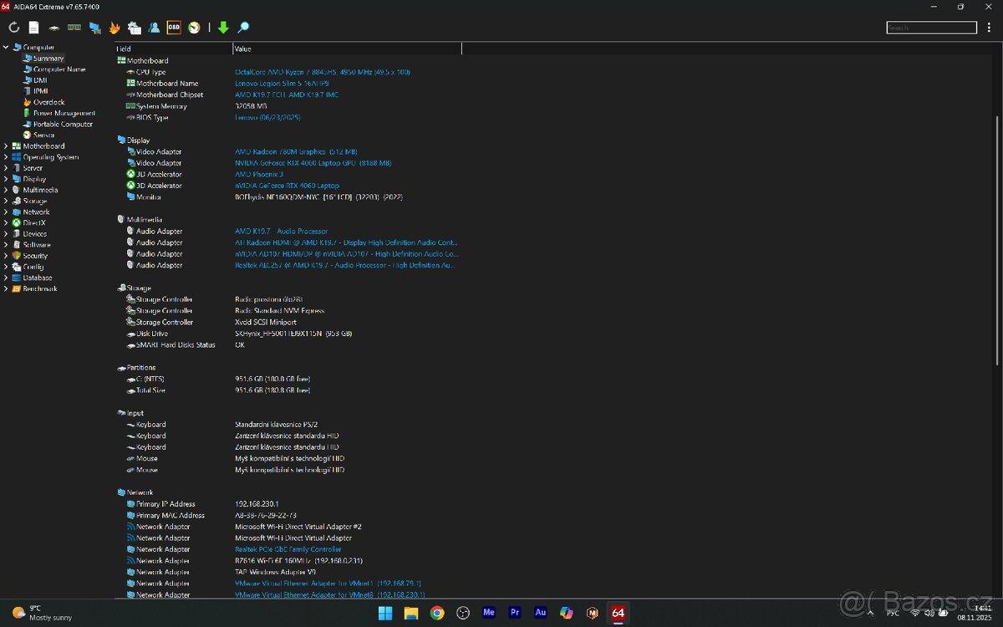Collapse the Computer branch
This screenshot has width=1003, height=627.
point(7,47)
